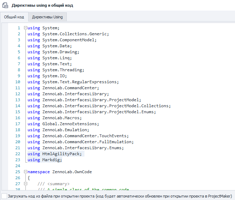Enable loading code from file on project open
The height and width of the screenshot is (200, 235).
click(x=4, y=196)
